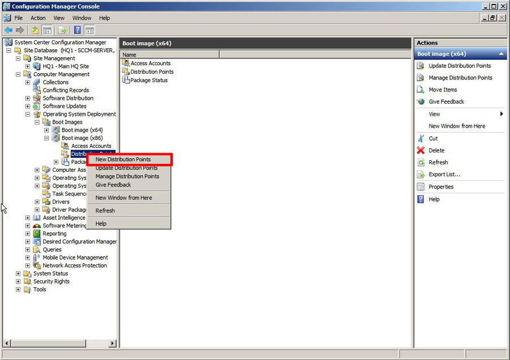Click Show/Hide Action Pane toolbar icon
The height and width of the screenshot is (360, 510).
(90, 30)
